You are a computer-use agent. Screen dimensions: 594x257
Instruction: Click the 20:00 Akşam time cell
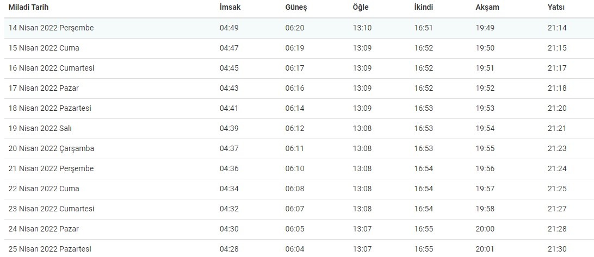point(485,229)
